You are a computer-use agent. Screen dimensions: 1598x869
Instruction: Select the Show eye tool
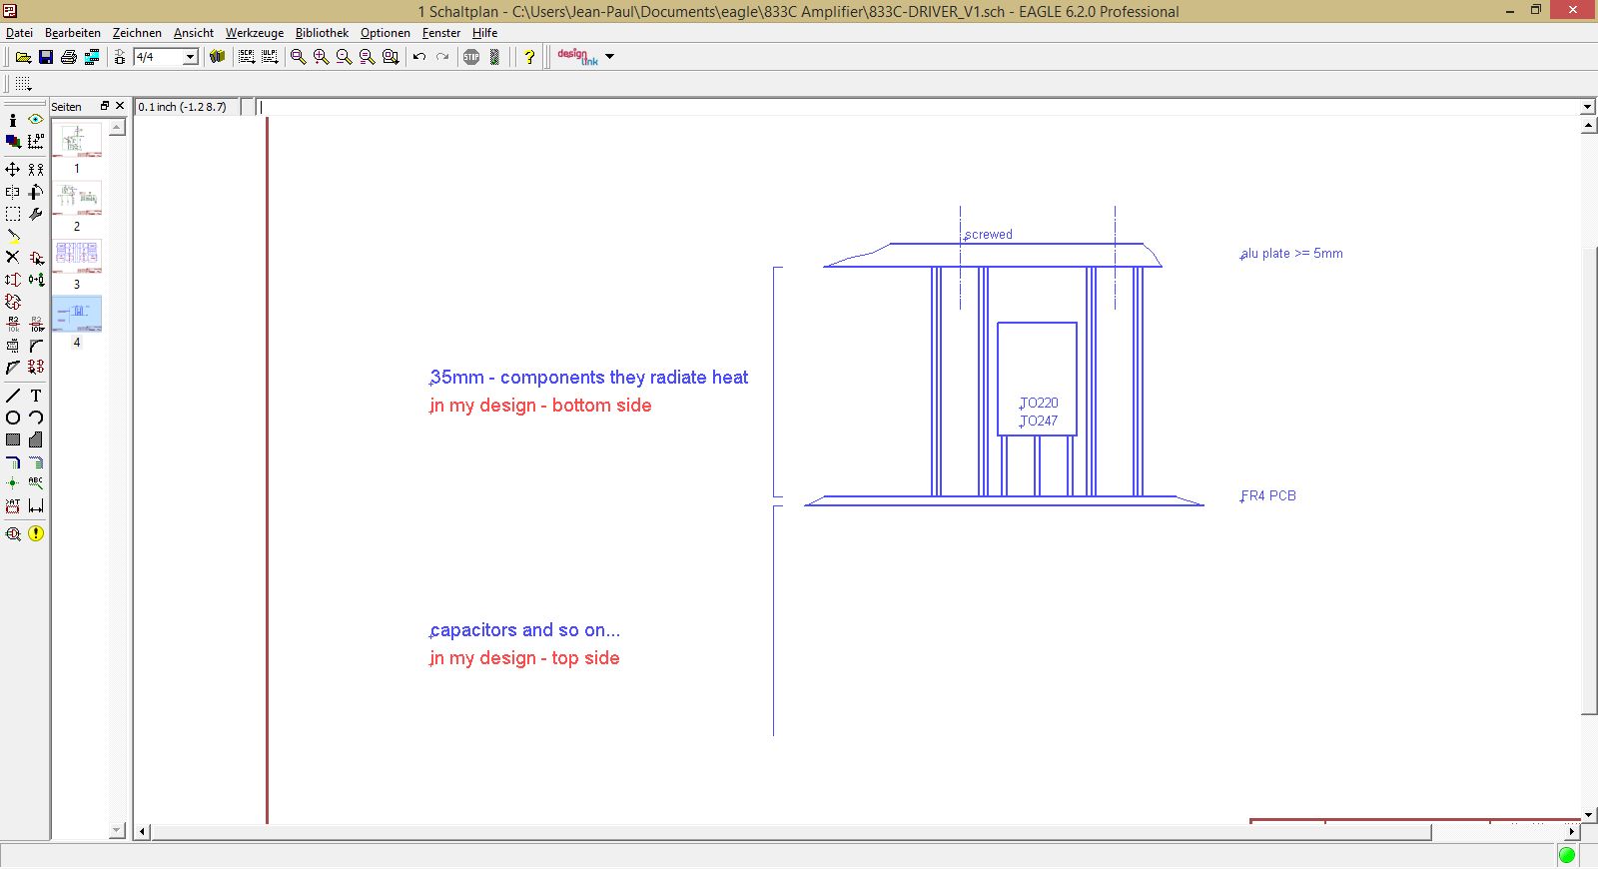[x=36, y=120]
